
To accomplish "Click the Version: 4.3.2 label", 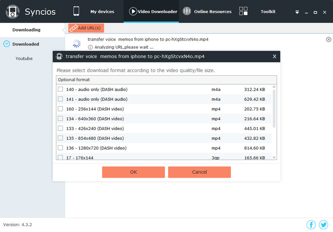I will [x=18, y=225].
